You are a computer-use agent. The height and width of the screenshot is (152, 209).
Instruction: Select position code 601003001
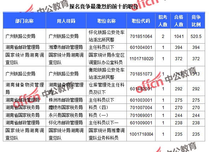(141, 100)
